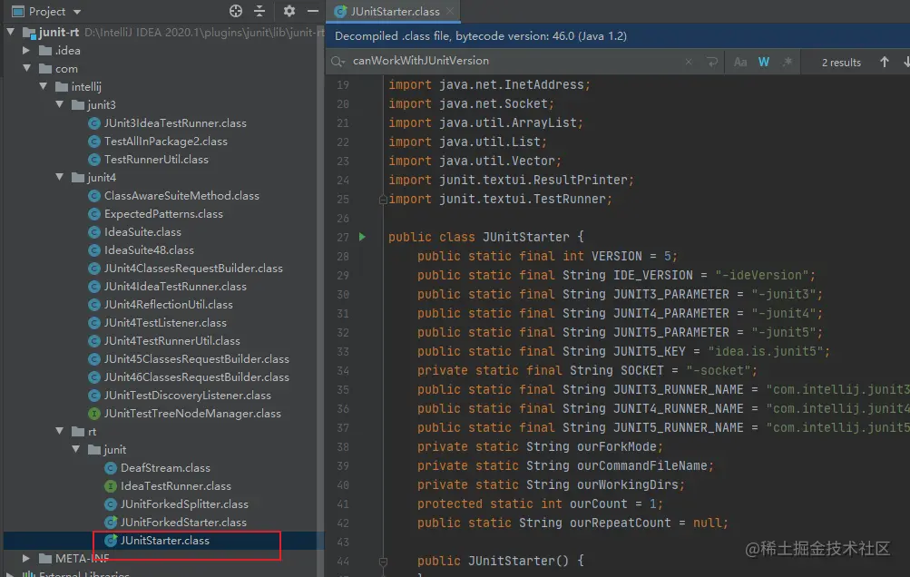Click the run gutter icon at line 27
This screenshot has height=577, width=910.
(362, 237)
